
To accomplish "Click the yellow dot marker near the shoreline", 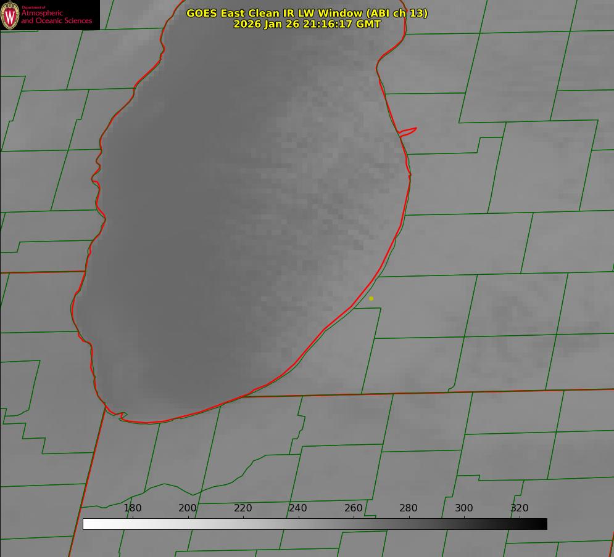I will pyautogui.click(x=371, y=298).
